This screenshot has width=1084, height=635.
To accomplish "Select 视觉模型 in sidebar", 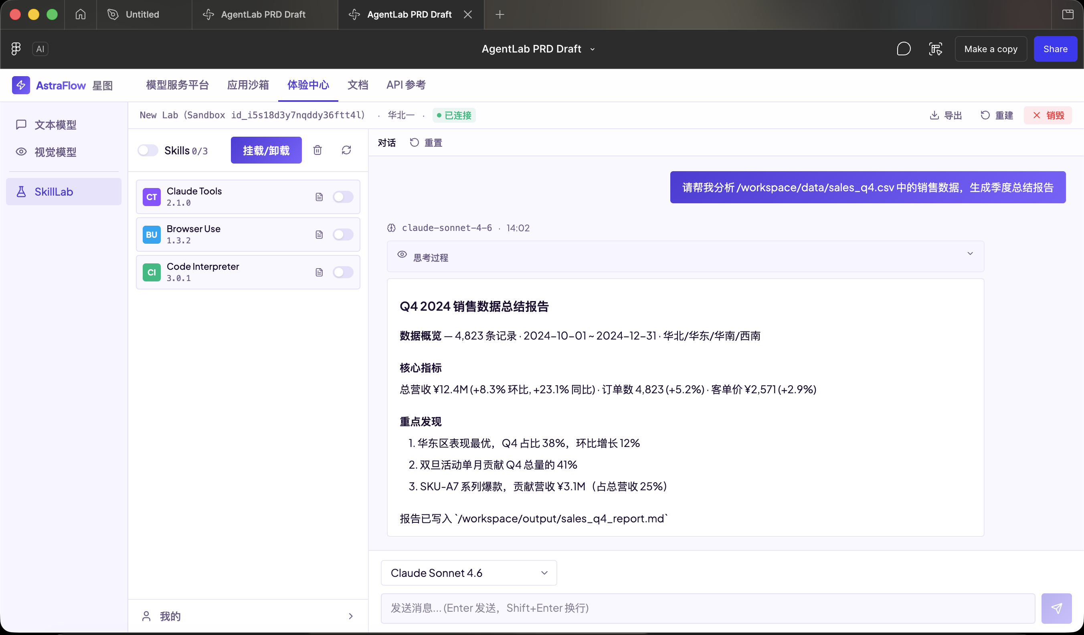I will coord(64,152).
